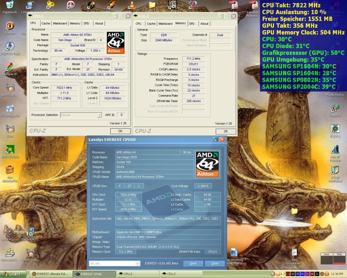Activate EVEREST CPUID taskbar button
This screenshot has width=347, height=278.
click(95, 274)
